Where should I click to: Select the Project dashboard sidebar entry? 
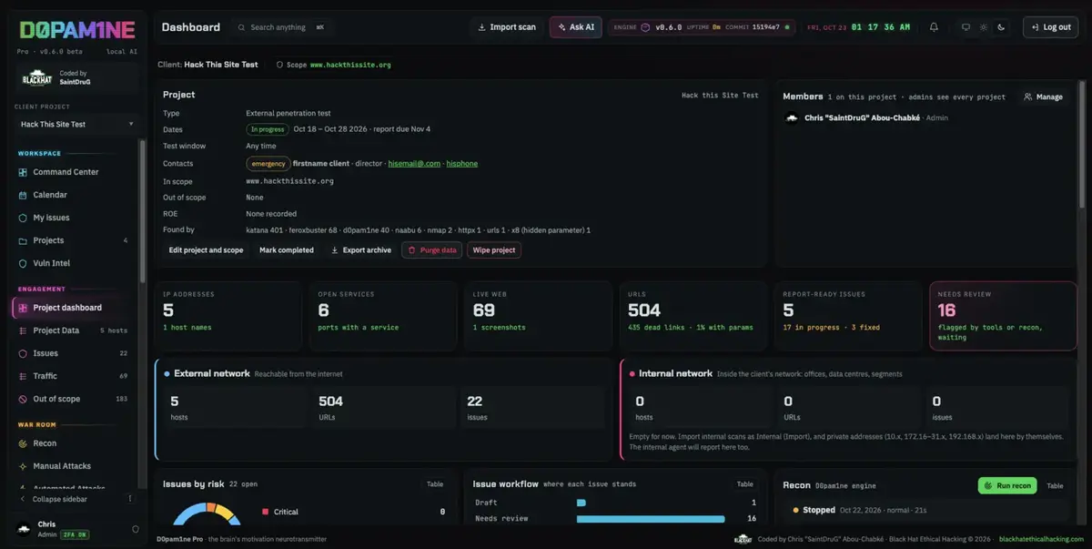[x=73, y=308]
